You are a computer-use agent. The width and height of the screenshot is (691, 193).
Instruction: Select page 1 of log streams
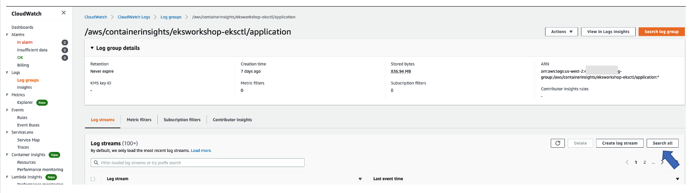(636, 162)
